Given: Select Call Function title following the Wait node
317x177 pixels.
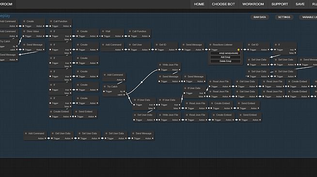Looking at the screenshot, I should point(139,31).
